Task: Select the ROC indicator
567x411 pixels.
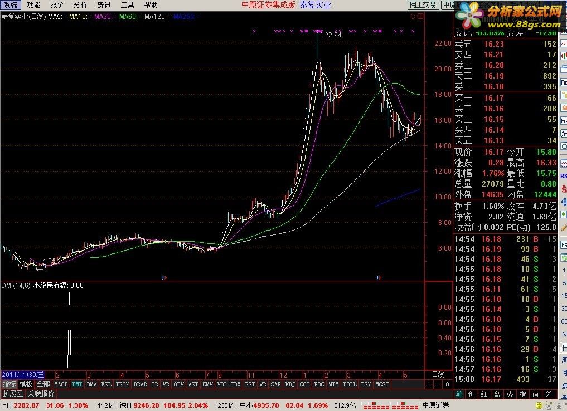Action: (x=319, y=384)
